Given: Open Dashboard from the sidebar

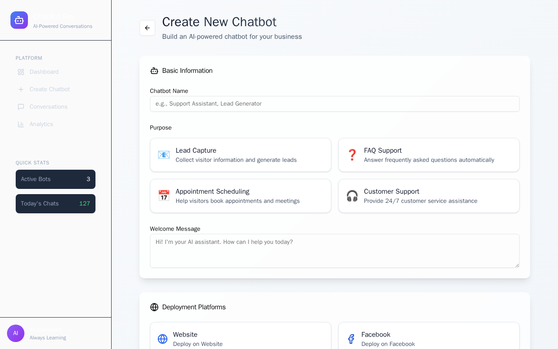Looking at the screenshot, I should (44, 72).
